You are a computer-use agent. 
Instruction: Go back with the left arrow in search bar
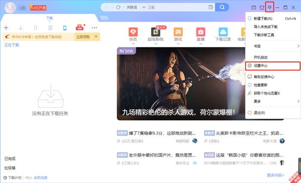(x=106, y=7)
